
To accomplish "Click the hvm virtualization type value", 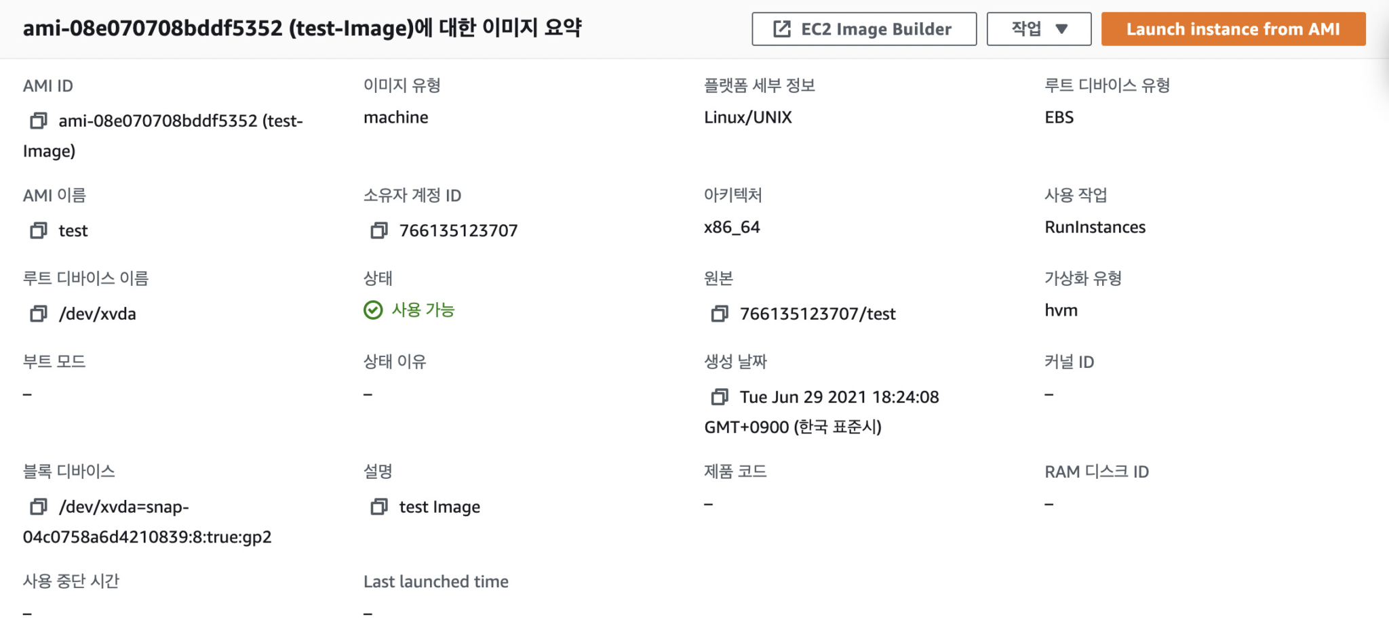I will point(1059,310).
